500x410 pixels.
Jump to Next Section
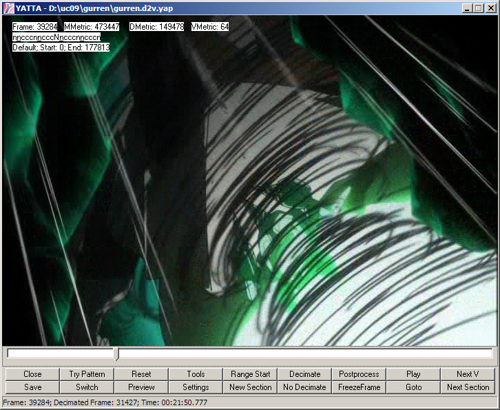click(468, 387)
